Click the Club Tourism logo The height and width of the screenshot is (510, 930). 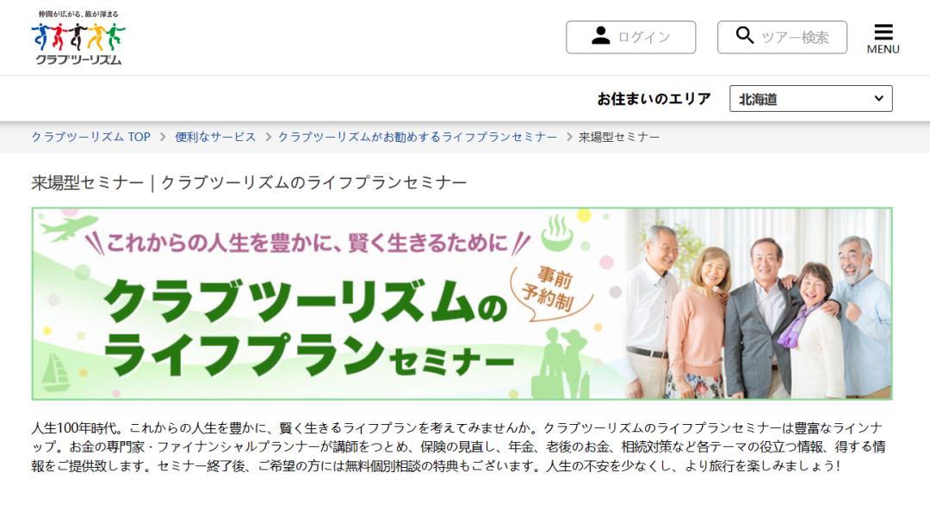click(78, 37)
